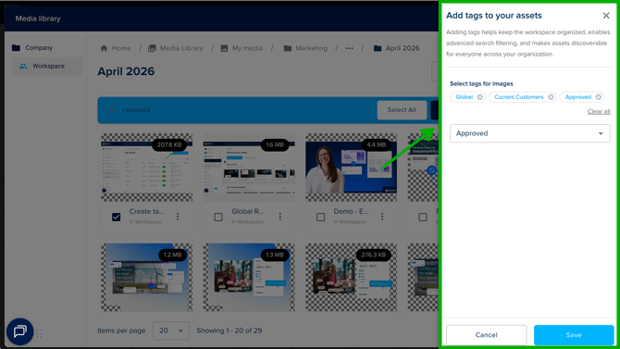Open the Approved tags dropdown
This screenshot has width=620, height=349.
[530, 133]
